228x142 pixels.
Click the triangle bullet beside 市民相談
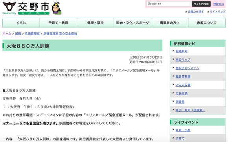(x=173, y=93)
